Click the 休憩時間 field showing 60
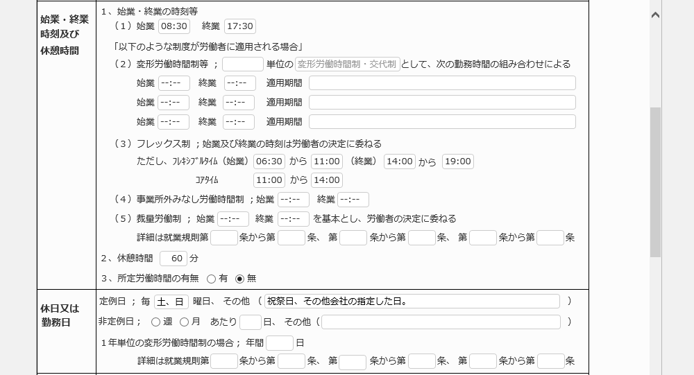This screenshot has height=375, width=694. (x=173, y=259)
